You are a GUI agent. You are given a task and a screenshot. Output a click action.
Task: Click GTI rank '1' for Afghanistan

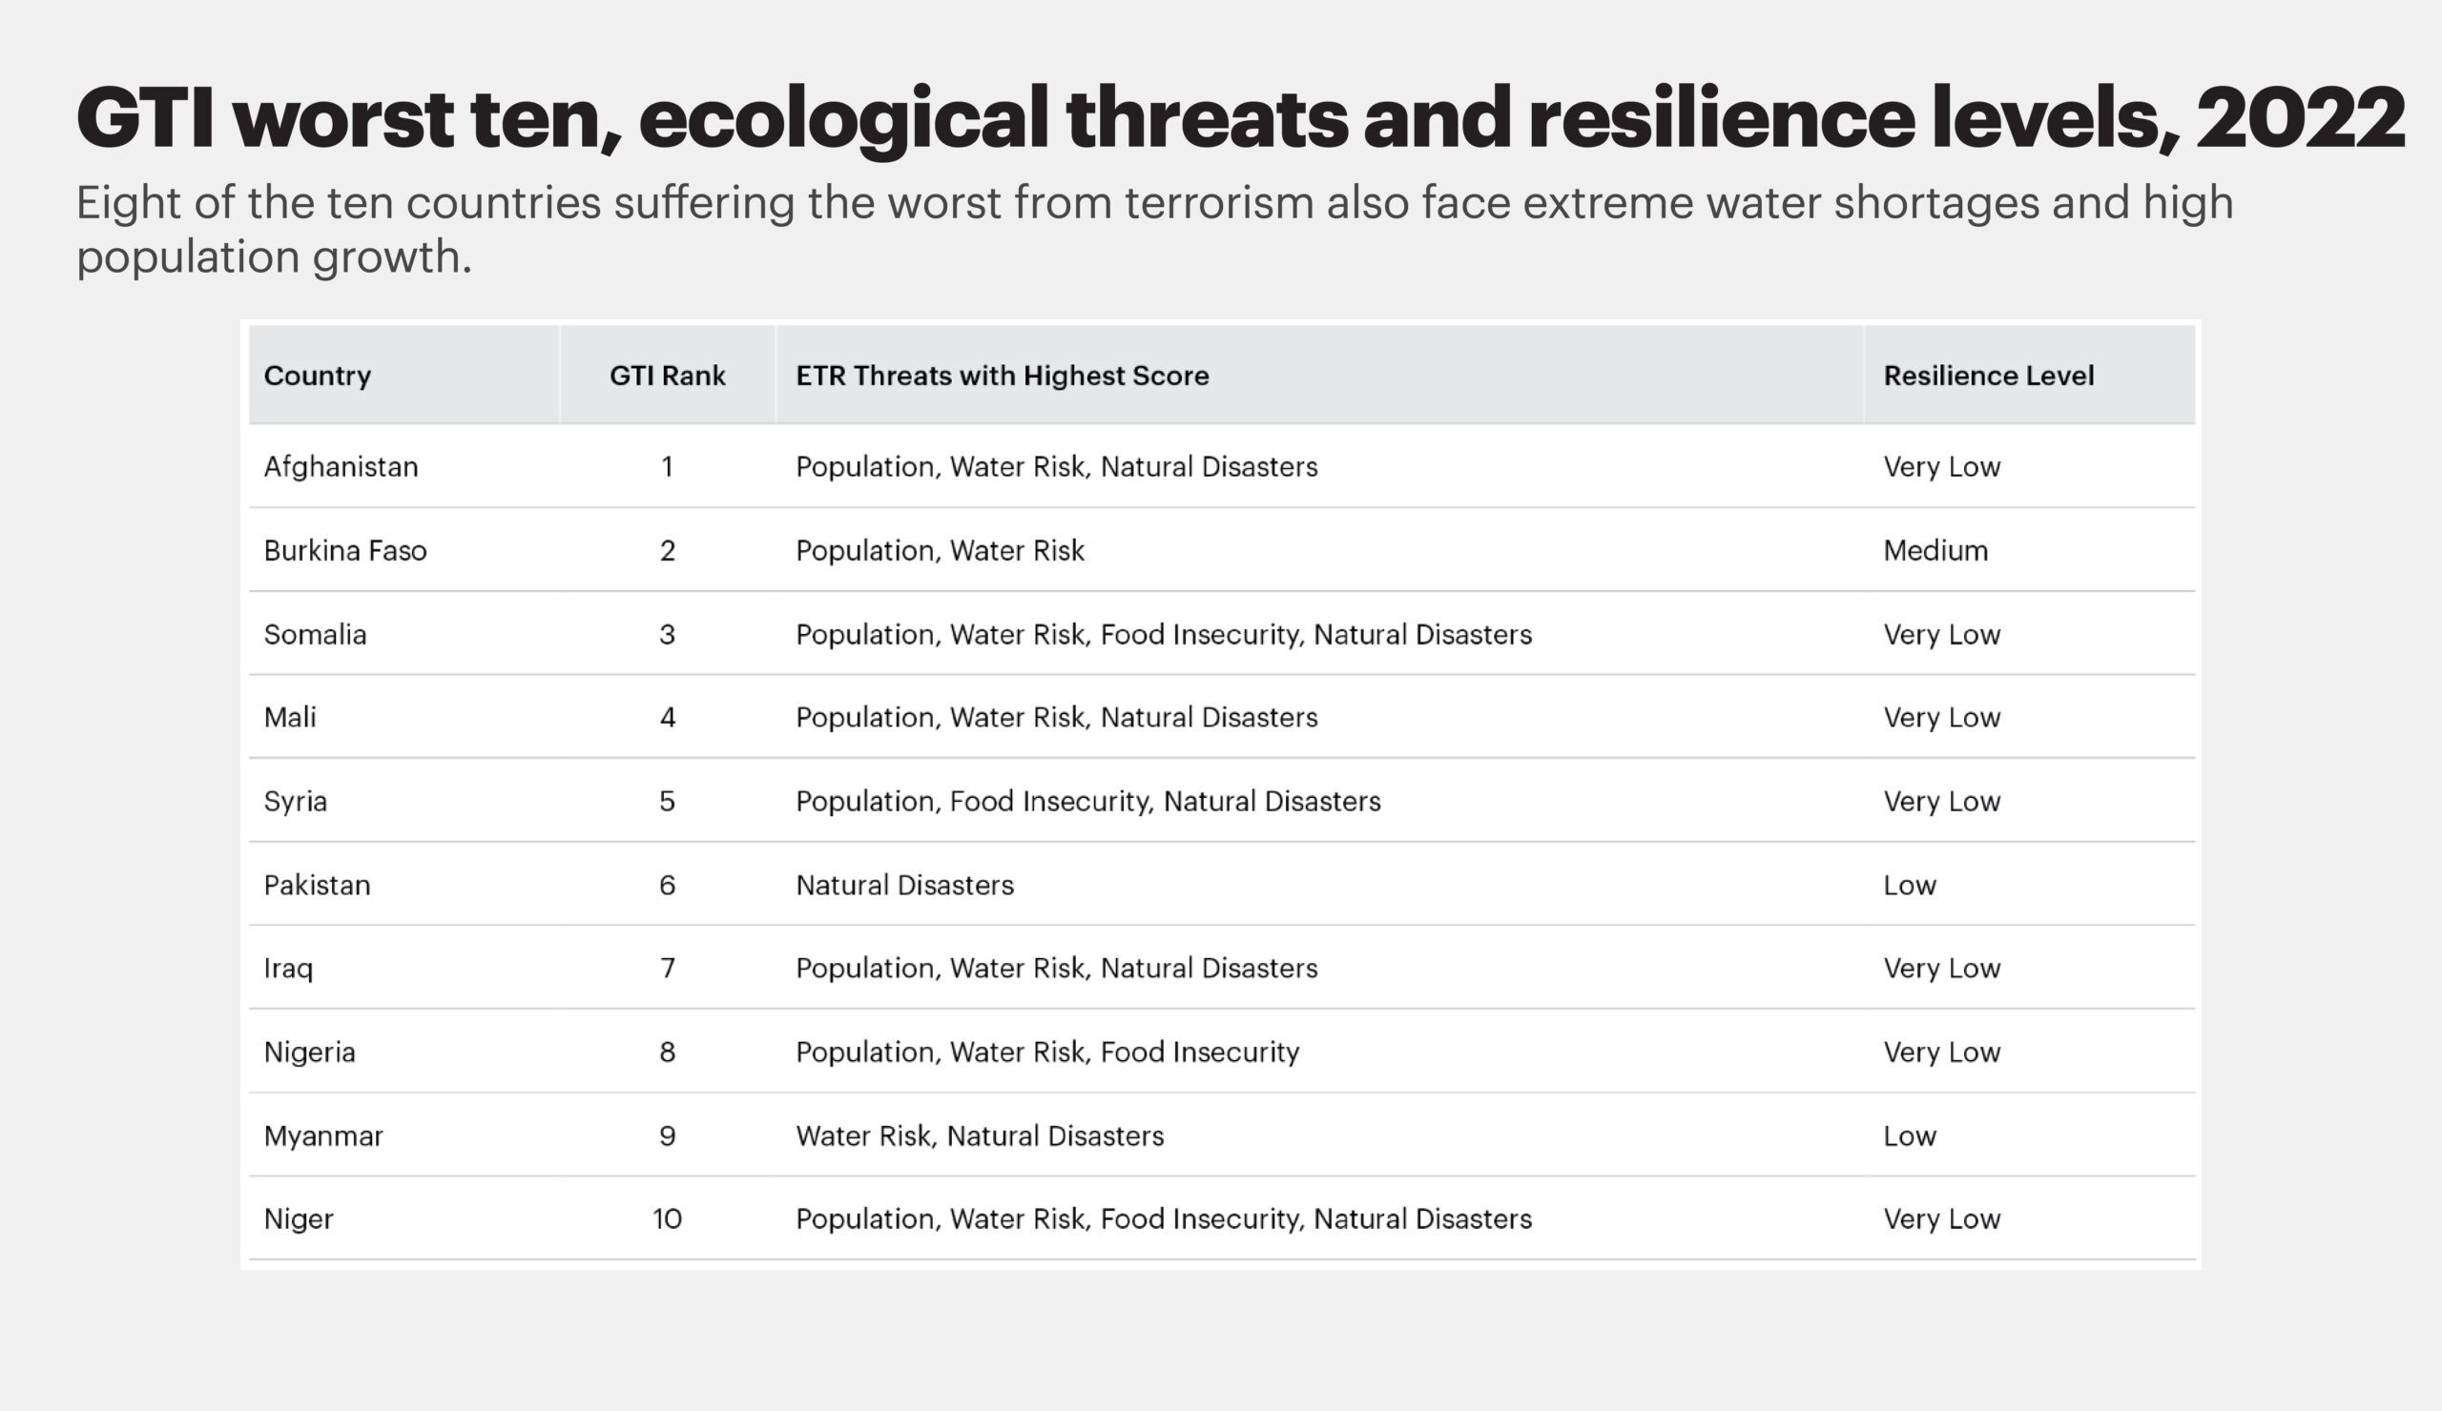point(667,467)
